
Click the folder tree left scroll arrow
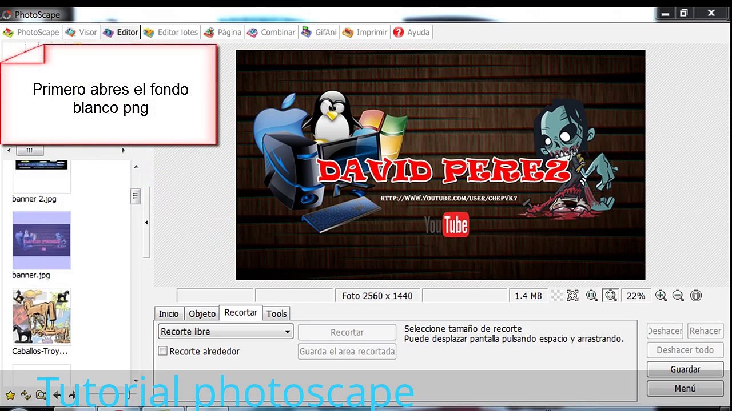[9, 151]
